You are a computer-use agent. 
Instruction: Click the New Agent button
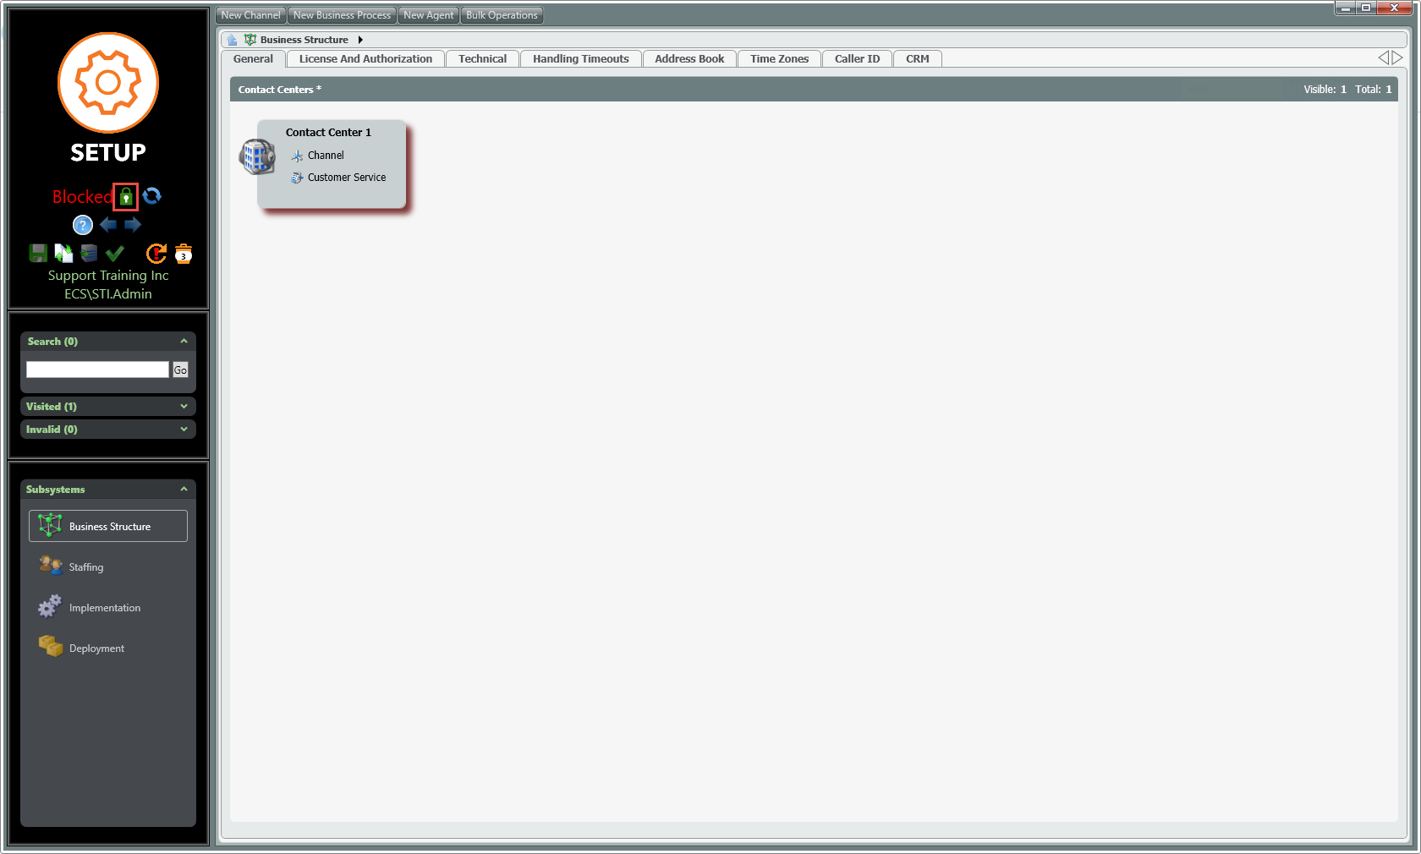point(428,15)
